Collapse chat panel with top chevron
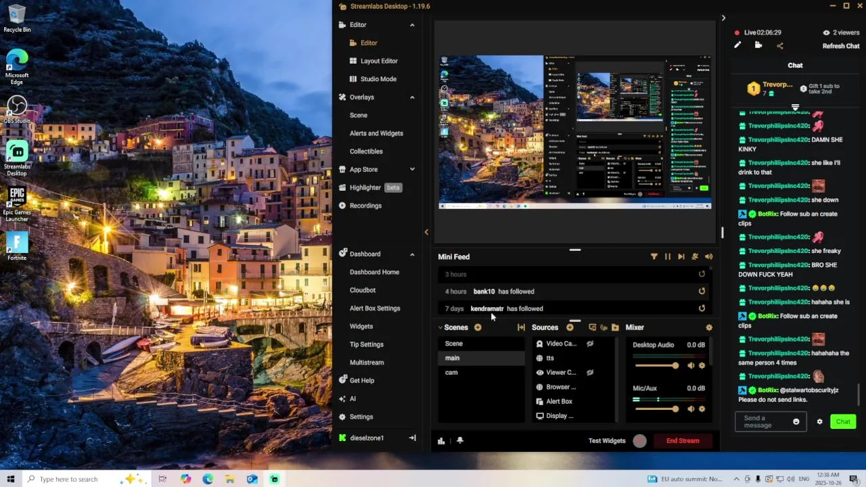This screenshot has width=866, height=487. 723,18
